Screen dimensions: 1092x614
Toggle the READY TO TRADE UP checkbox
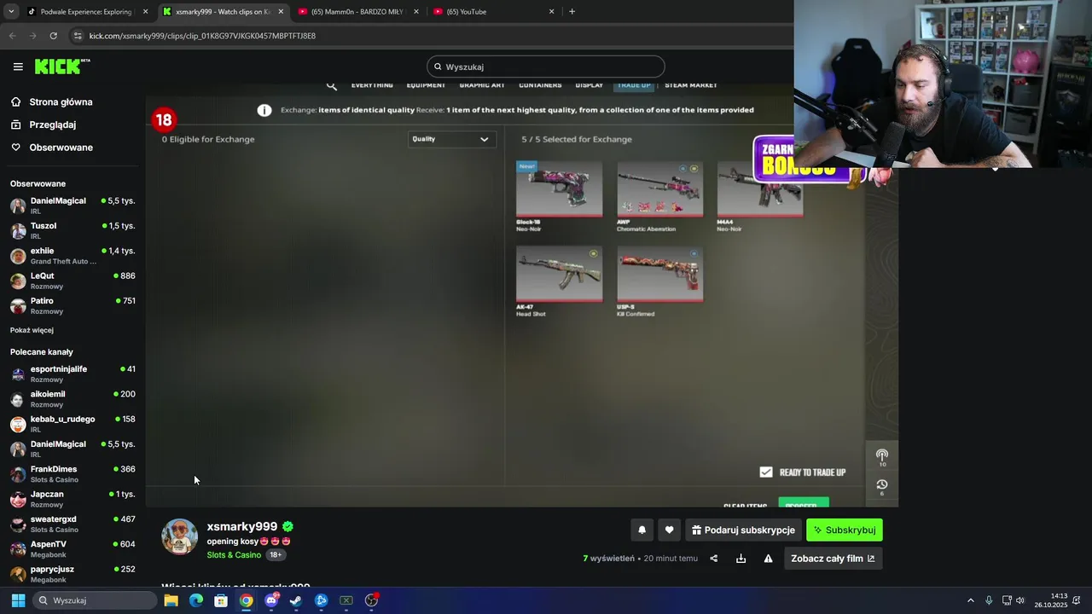point(766,472)
